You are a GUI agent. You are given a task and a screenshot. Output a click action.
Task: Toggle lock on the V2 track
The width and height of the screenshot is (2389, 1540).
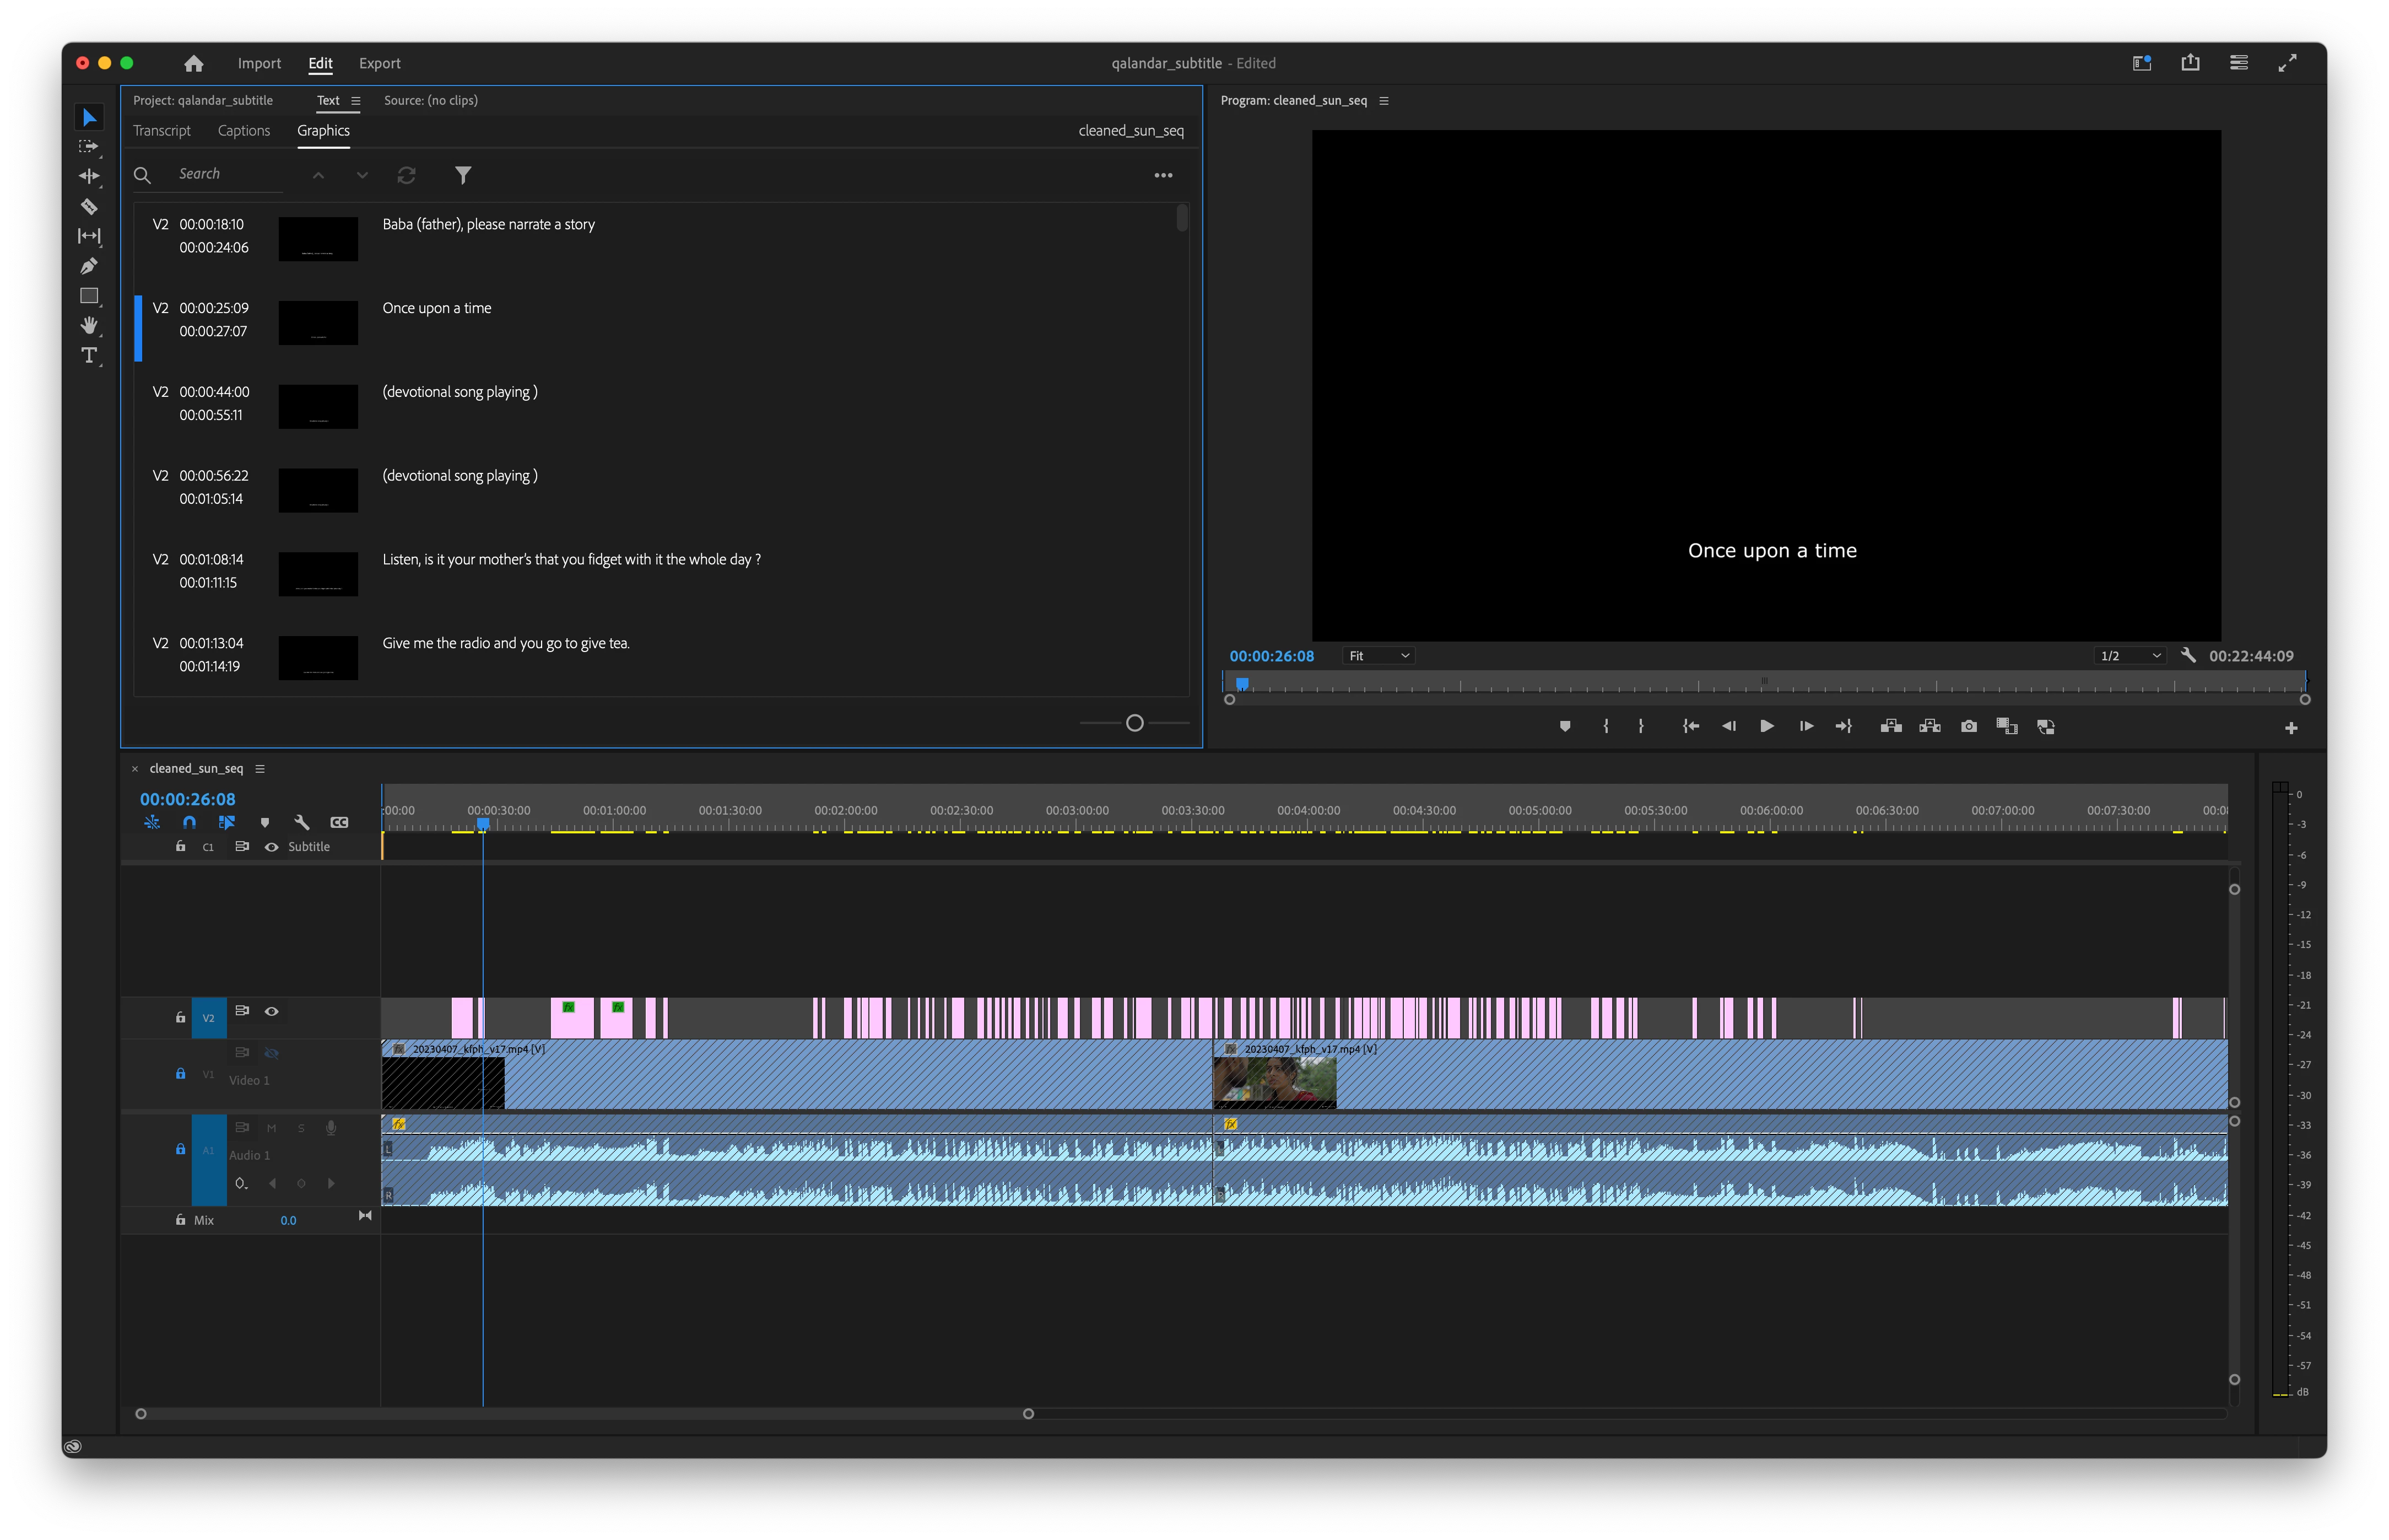click(x=180, y=1017)
